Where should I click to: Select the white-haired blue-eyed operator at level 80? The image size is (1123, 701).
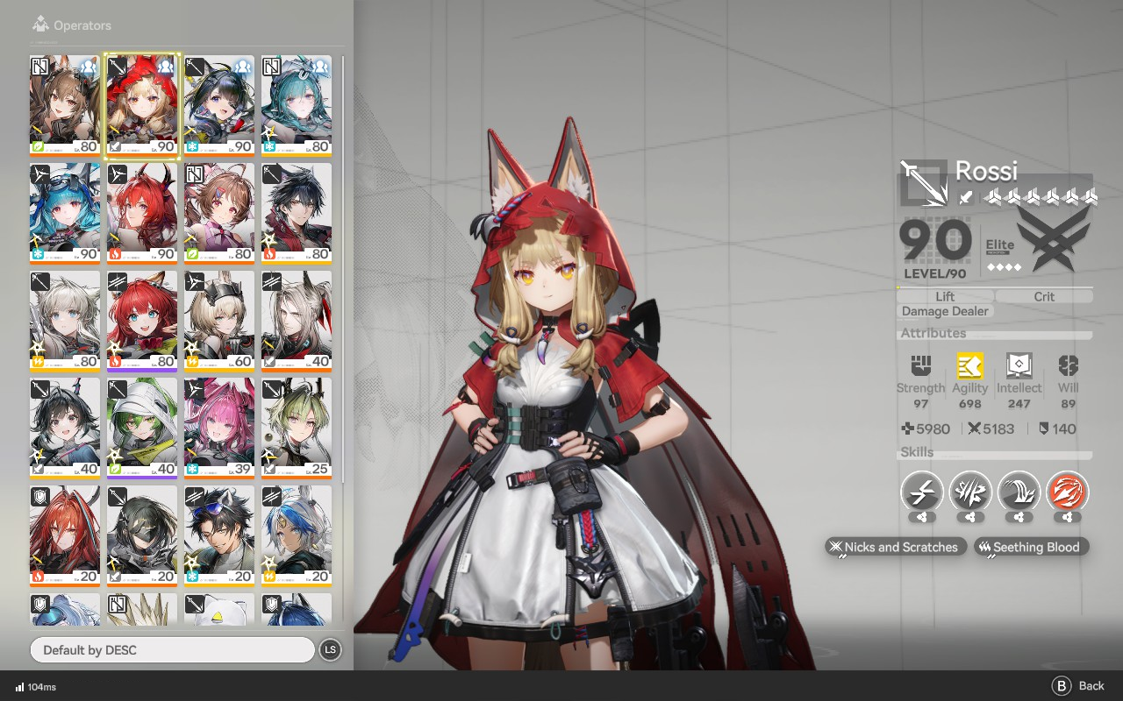[x=65, y=322]
